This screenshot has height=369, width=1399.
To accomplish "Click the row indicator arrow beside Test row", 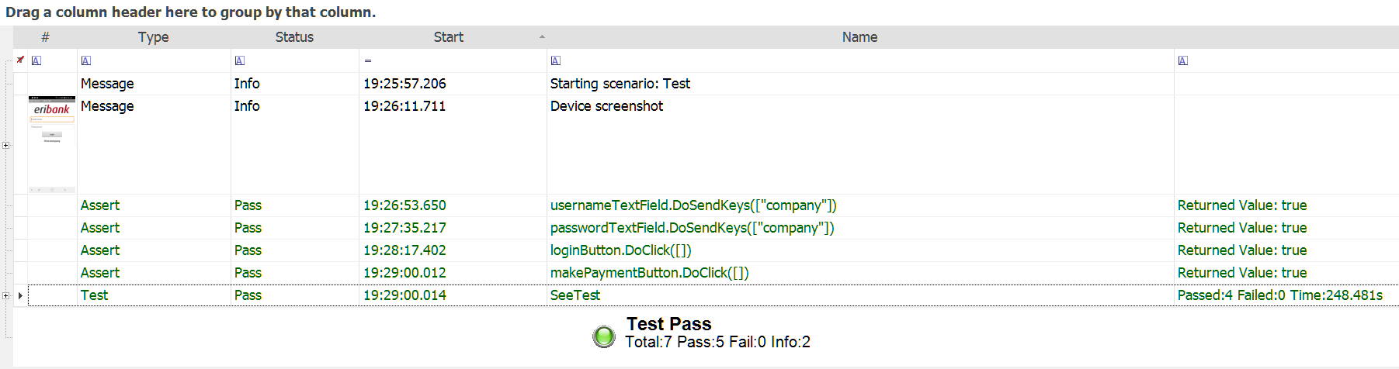I will (x=20, y=295).
